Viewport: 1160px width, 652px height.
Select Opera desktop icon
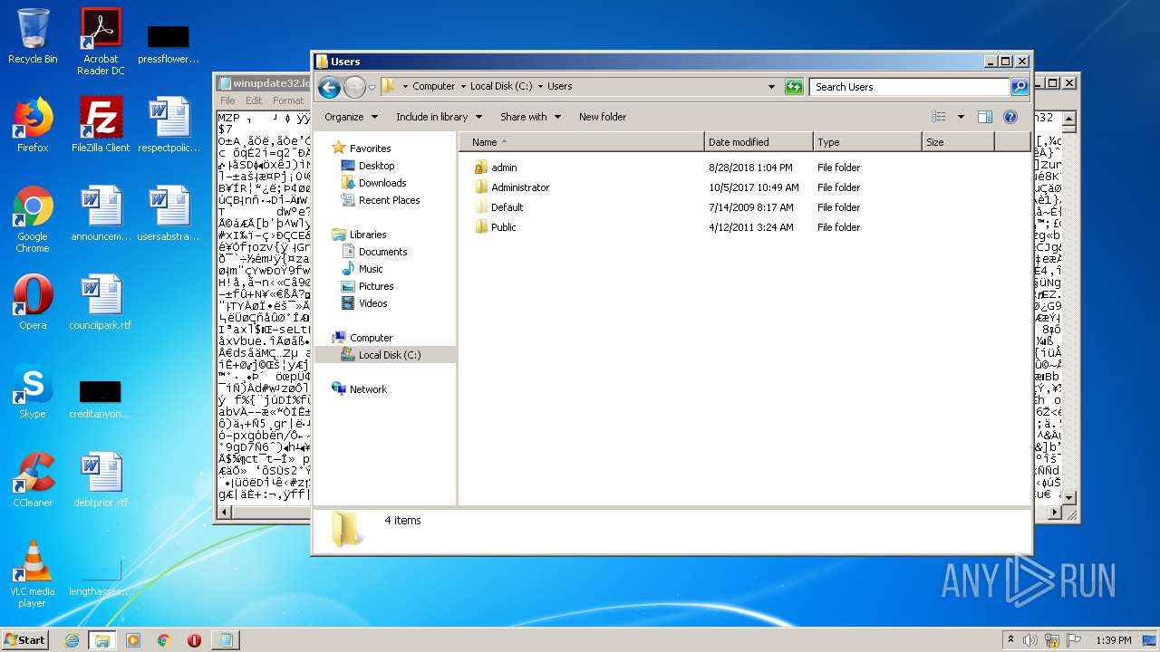[33, 302]
